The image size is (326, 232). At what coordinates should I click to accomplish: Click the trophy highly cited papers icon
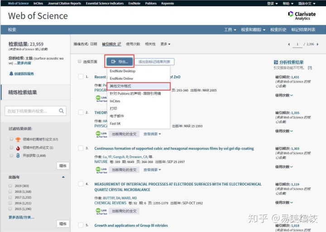coord(18,140)
